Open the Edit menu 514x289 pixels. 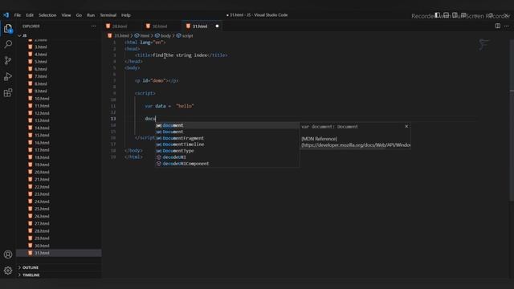pos(30,15)
